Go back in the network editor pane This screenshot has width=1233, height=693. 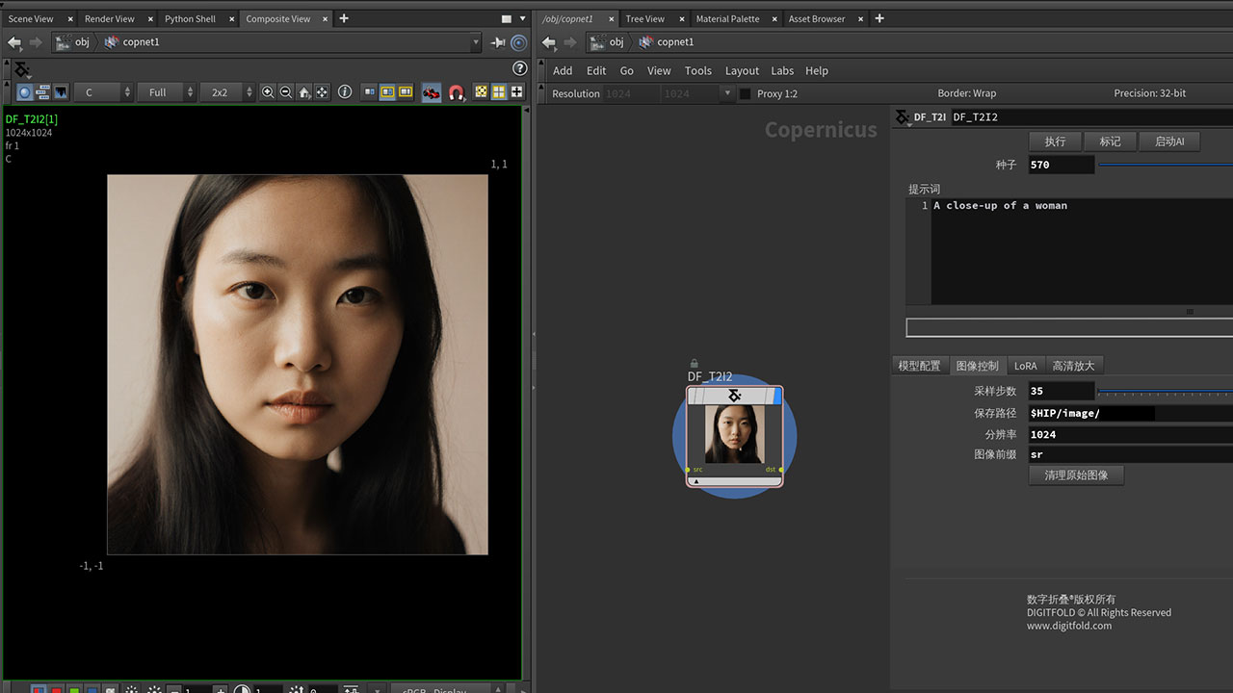pyautogui.click(x=549, y=42)
